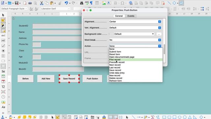Click the Find & Replace binoculars icon

(81, 3)
